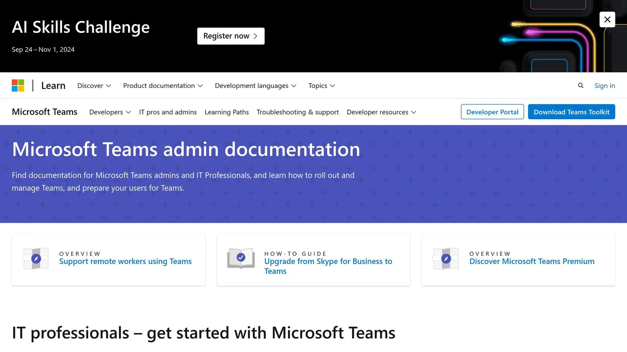Select IT pros and admins menu item

[168, 112]
